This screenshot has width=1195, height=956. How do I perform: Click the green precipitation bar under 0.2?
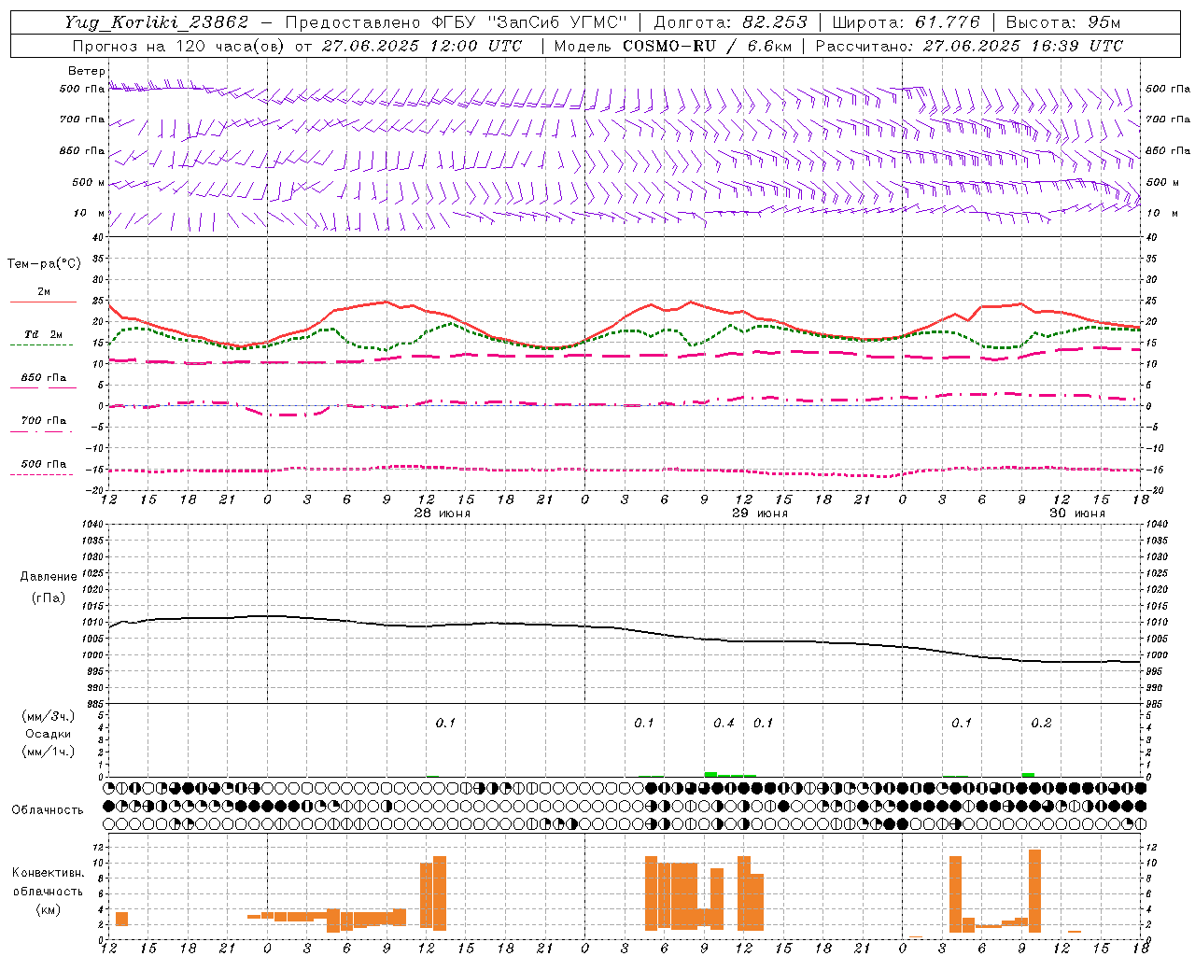[x=1028, y=774]
